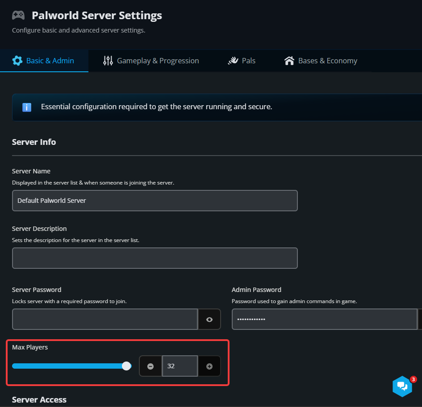Viewport: 422px width, 407px height.
Task: Click the gamepad icon beside the title
Action: tap(18, 15)
